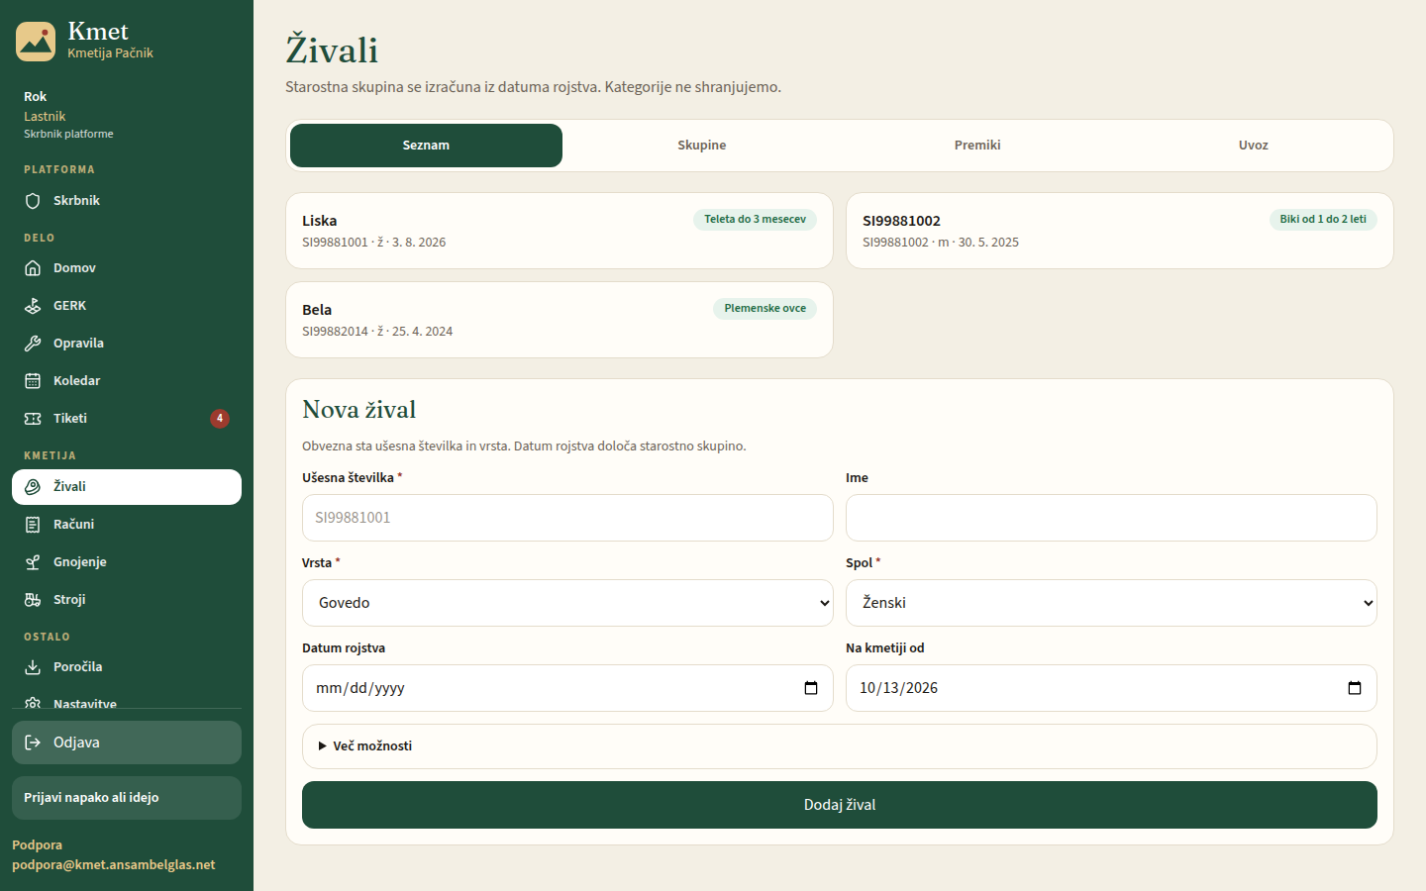Click the Biki od 1 do 2 leti badge
This screenshot has height=891, width=1426.
(1323, 220)
